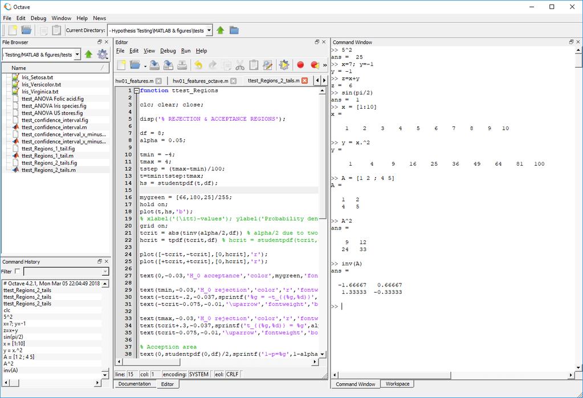This screenshot has width=583, height=398.
Task: Close hw01_features_octave.m tab
Action: click(234, 81)
